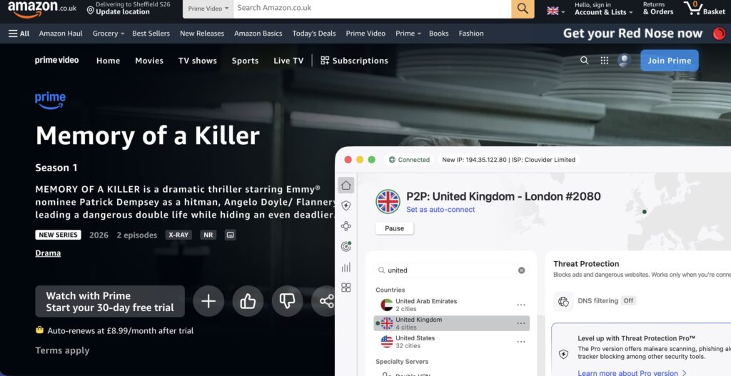Click the Prime Video search magnifier icon
Image resolution: width=731 pixels, height=376 pixels.
click(x=584, y=61)
